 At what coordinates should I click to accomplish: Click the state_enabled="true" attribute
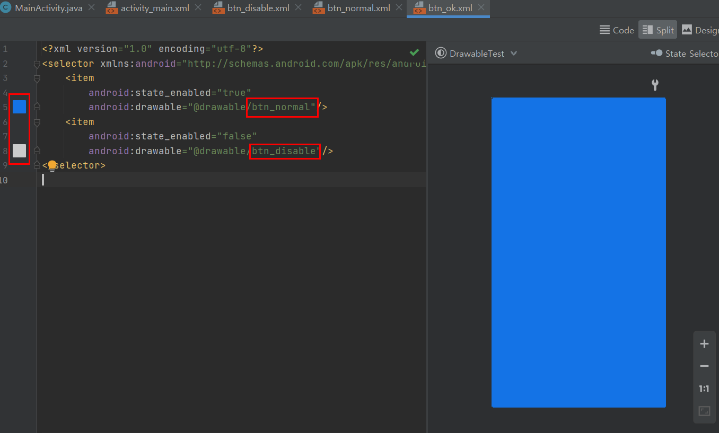click(170, 93)
